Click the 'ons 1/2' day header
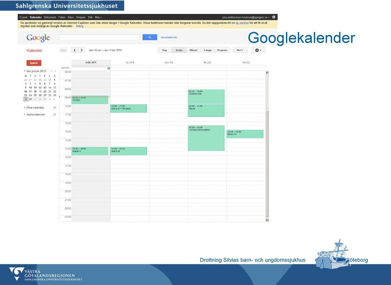The image size is (391, 285). 169,63
